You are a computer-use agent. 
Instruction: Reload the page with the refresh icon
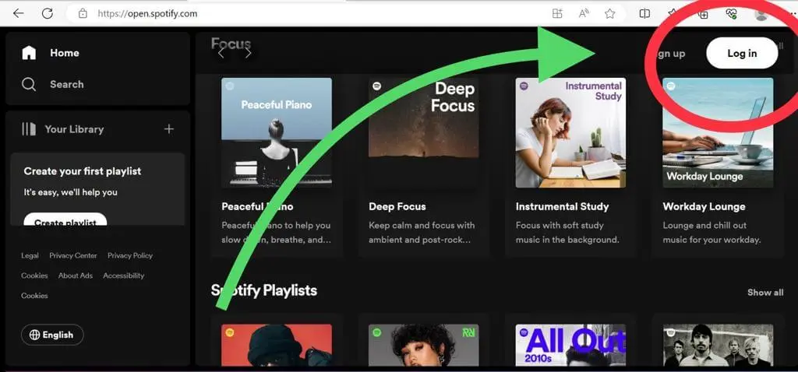click(x=48, y=14)
